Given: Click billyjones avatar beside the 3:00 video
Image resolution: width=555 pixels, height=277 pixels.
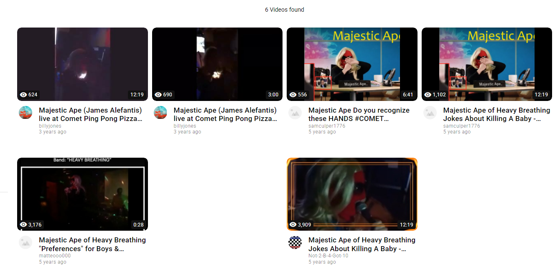Looking at the screenshot, I should coord(160,113).
